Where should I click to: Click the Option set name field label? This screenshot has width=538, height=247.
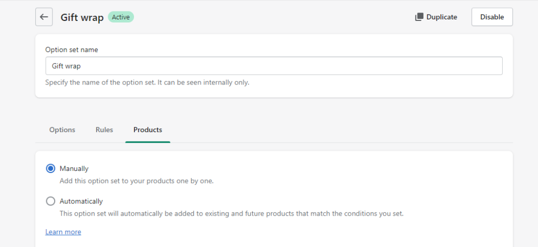coord(71,50)
